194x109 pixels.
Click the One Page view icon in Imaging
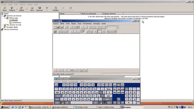(108, 31)
